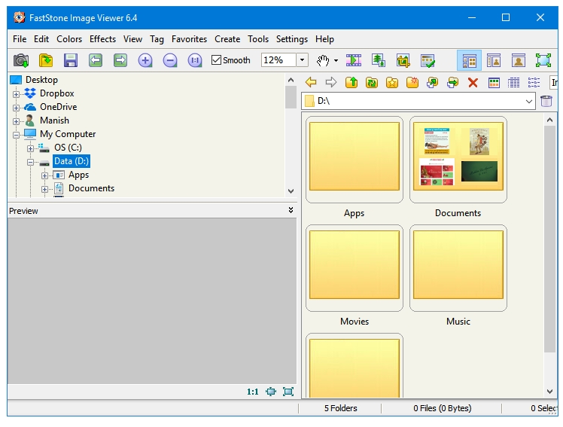Click the Zoom Out minus icon

click(170, 60)
